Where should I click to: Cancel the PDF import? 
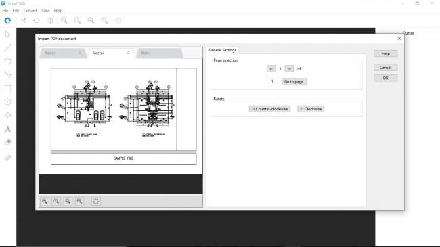386,68
